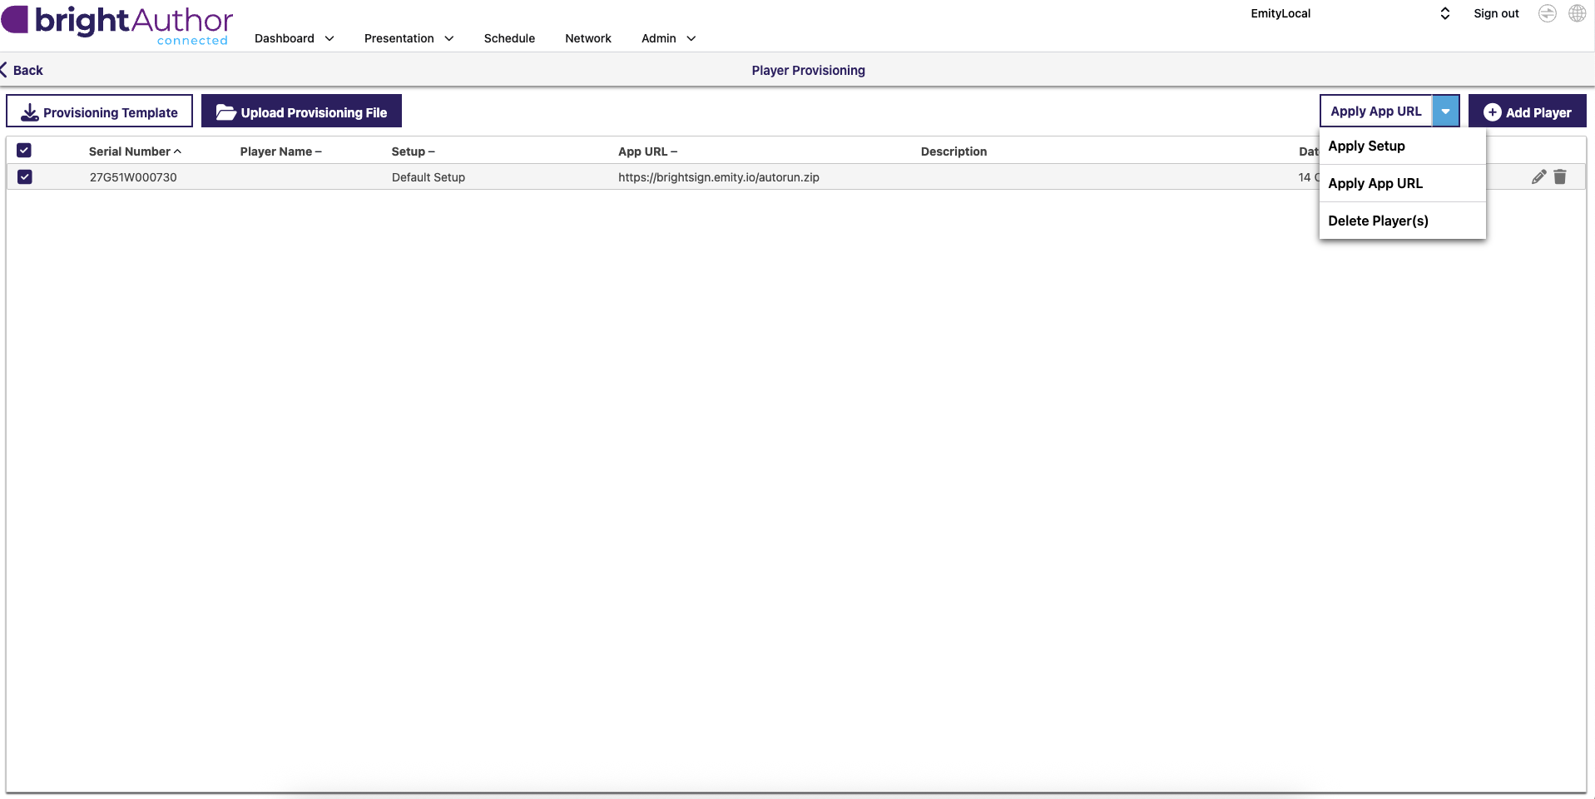Click Sign out link
The height and width of the screenshot is (799, 1595).
click(x=1495, y=13)
